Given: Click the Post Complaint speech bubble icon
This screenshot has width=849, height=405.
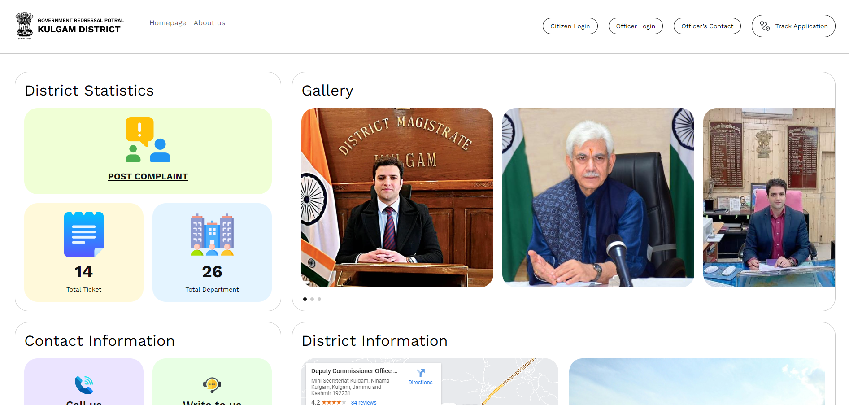Looking at the screenshot, I should pyautogui.click(x=148, y=139).
